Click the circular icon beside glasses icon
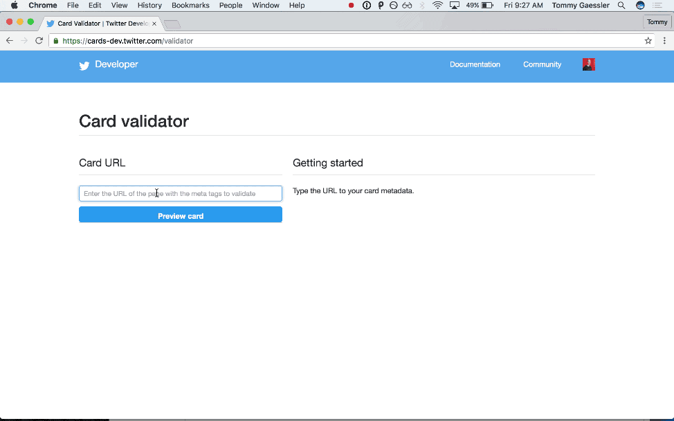Image resolution: width=674 pixels, height=421 pixels. click(x=393, y=5)
